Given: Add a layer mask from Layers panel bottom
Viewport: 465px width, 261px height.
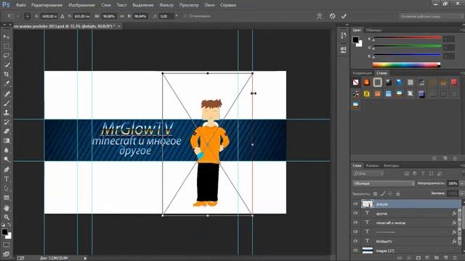Looking at the screenshot, I should (x=418, y=258).
